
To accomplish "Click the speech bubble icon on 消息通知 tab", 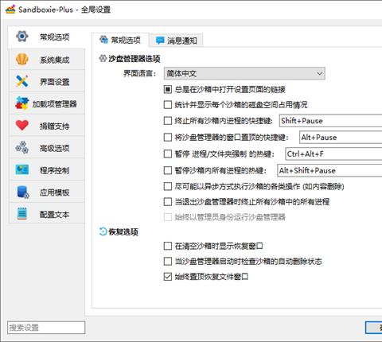I will point(160,41).
